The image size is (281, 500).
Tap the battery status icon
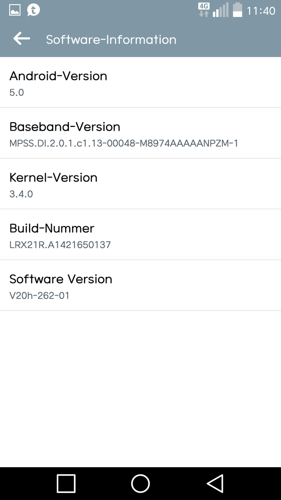[x=238, y=10]
